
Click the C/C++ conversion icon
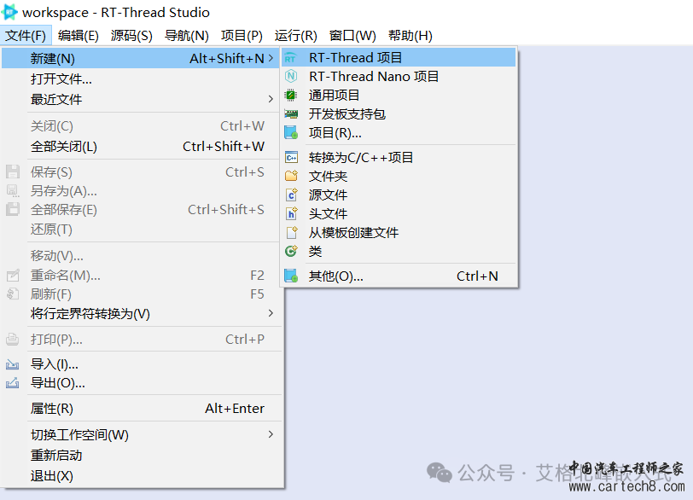291,157
